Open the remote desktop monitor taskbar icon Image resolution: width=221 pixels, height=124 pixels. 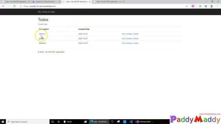112,122
